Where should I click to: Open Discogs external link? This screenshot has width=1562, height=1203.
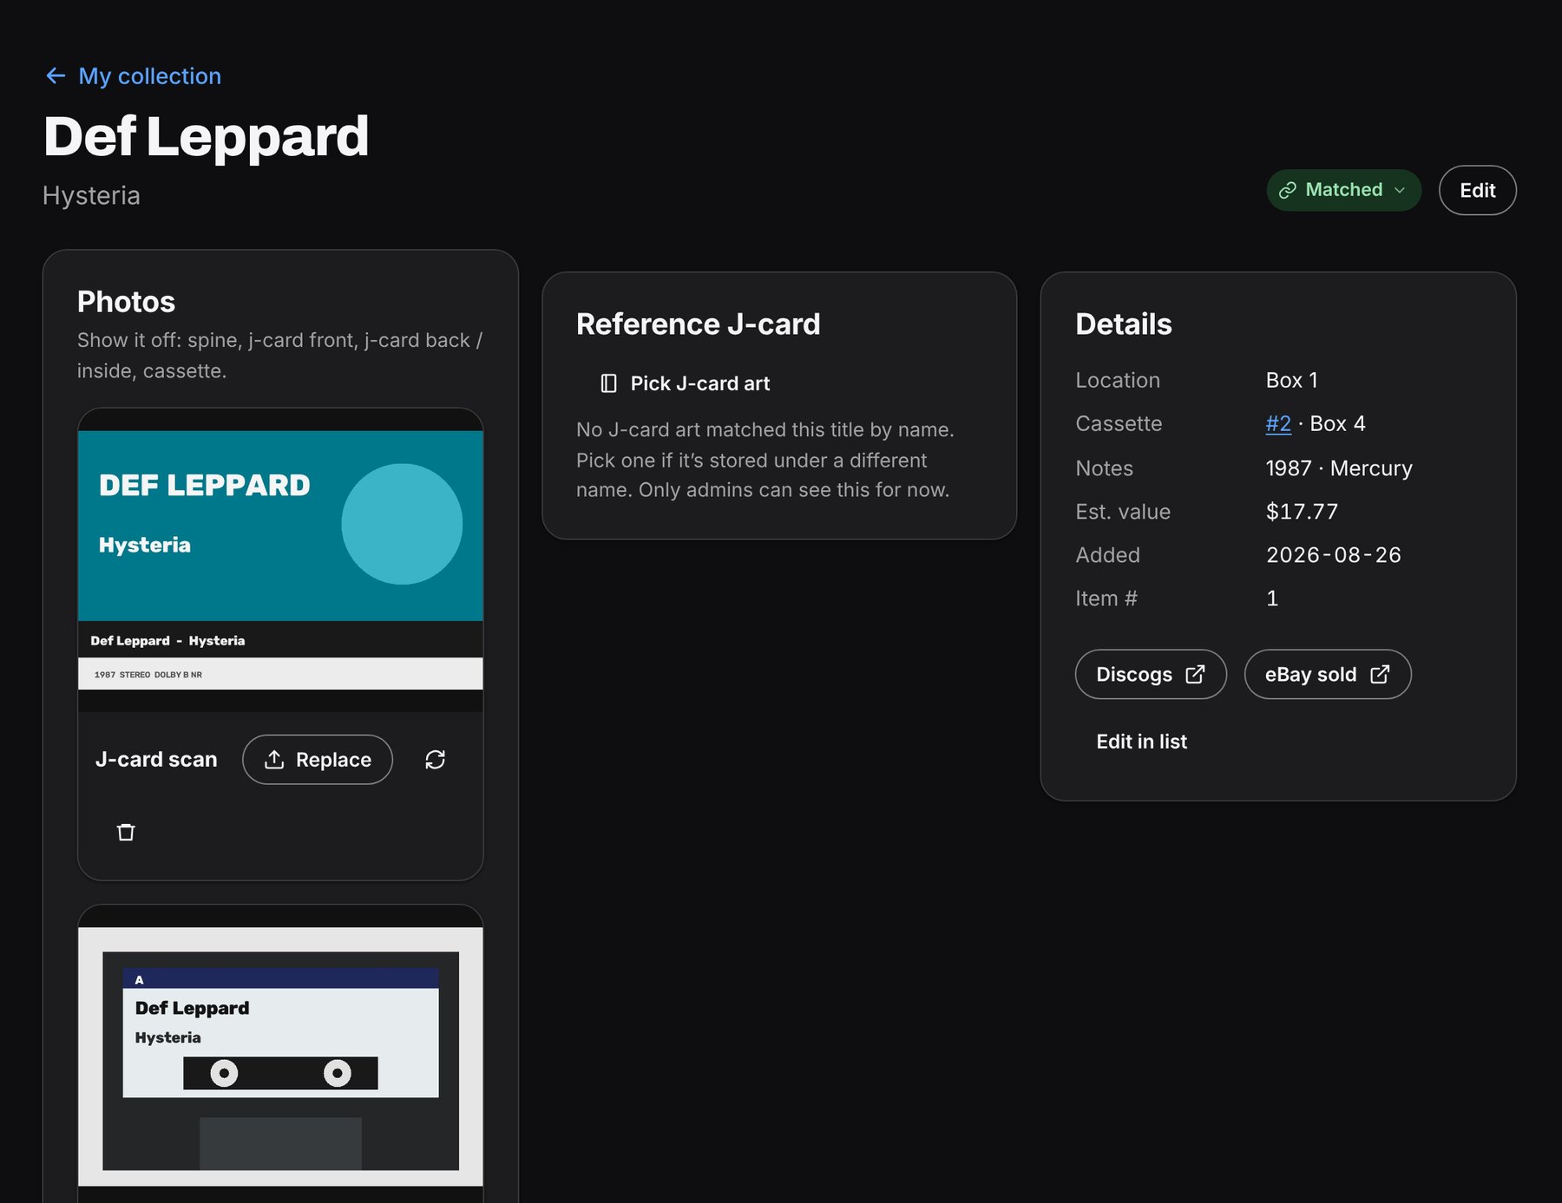[x=1151, y=674]
